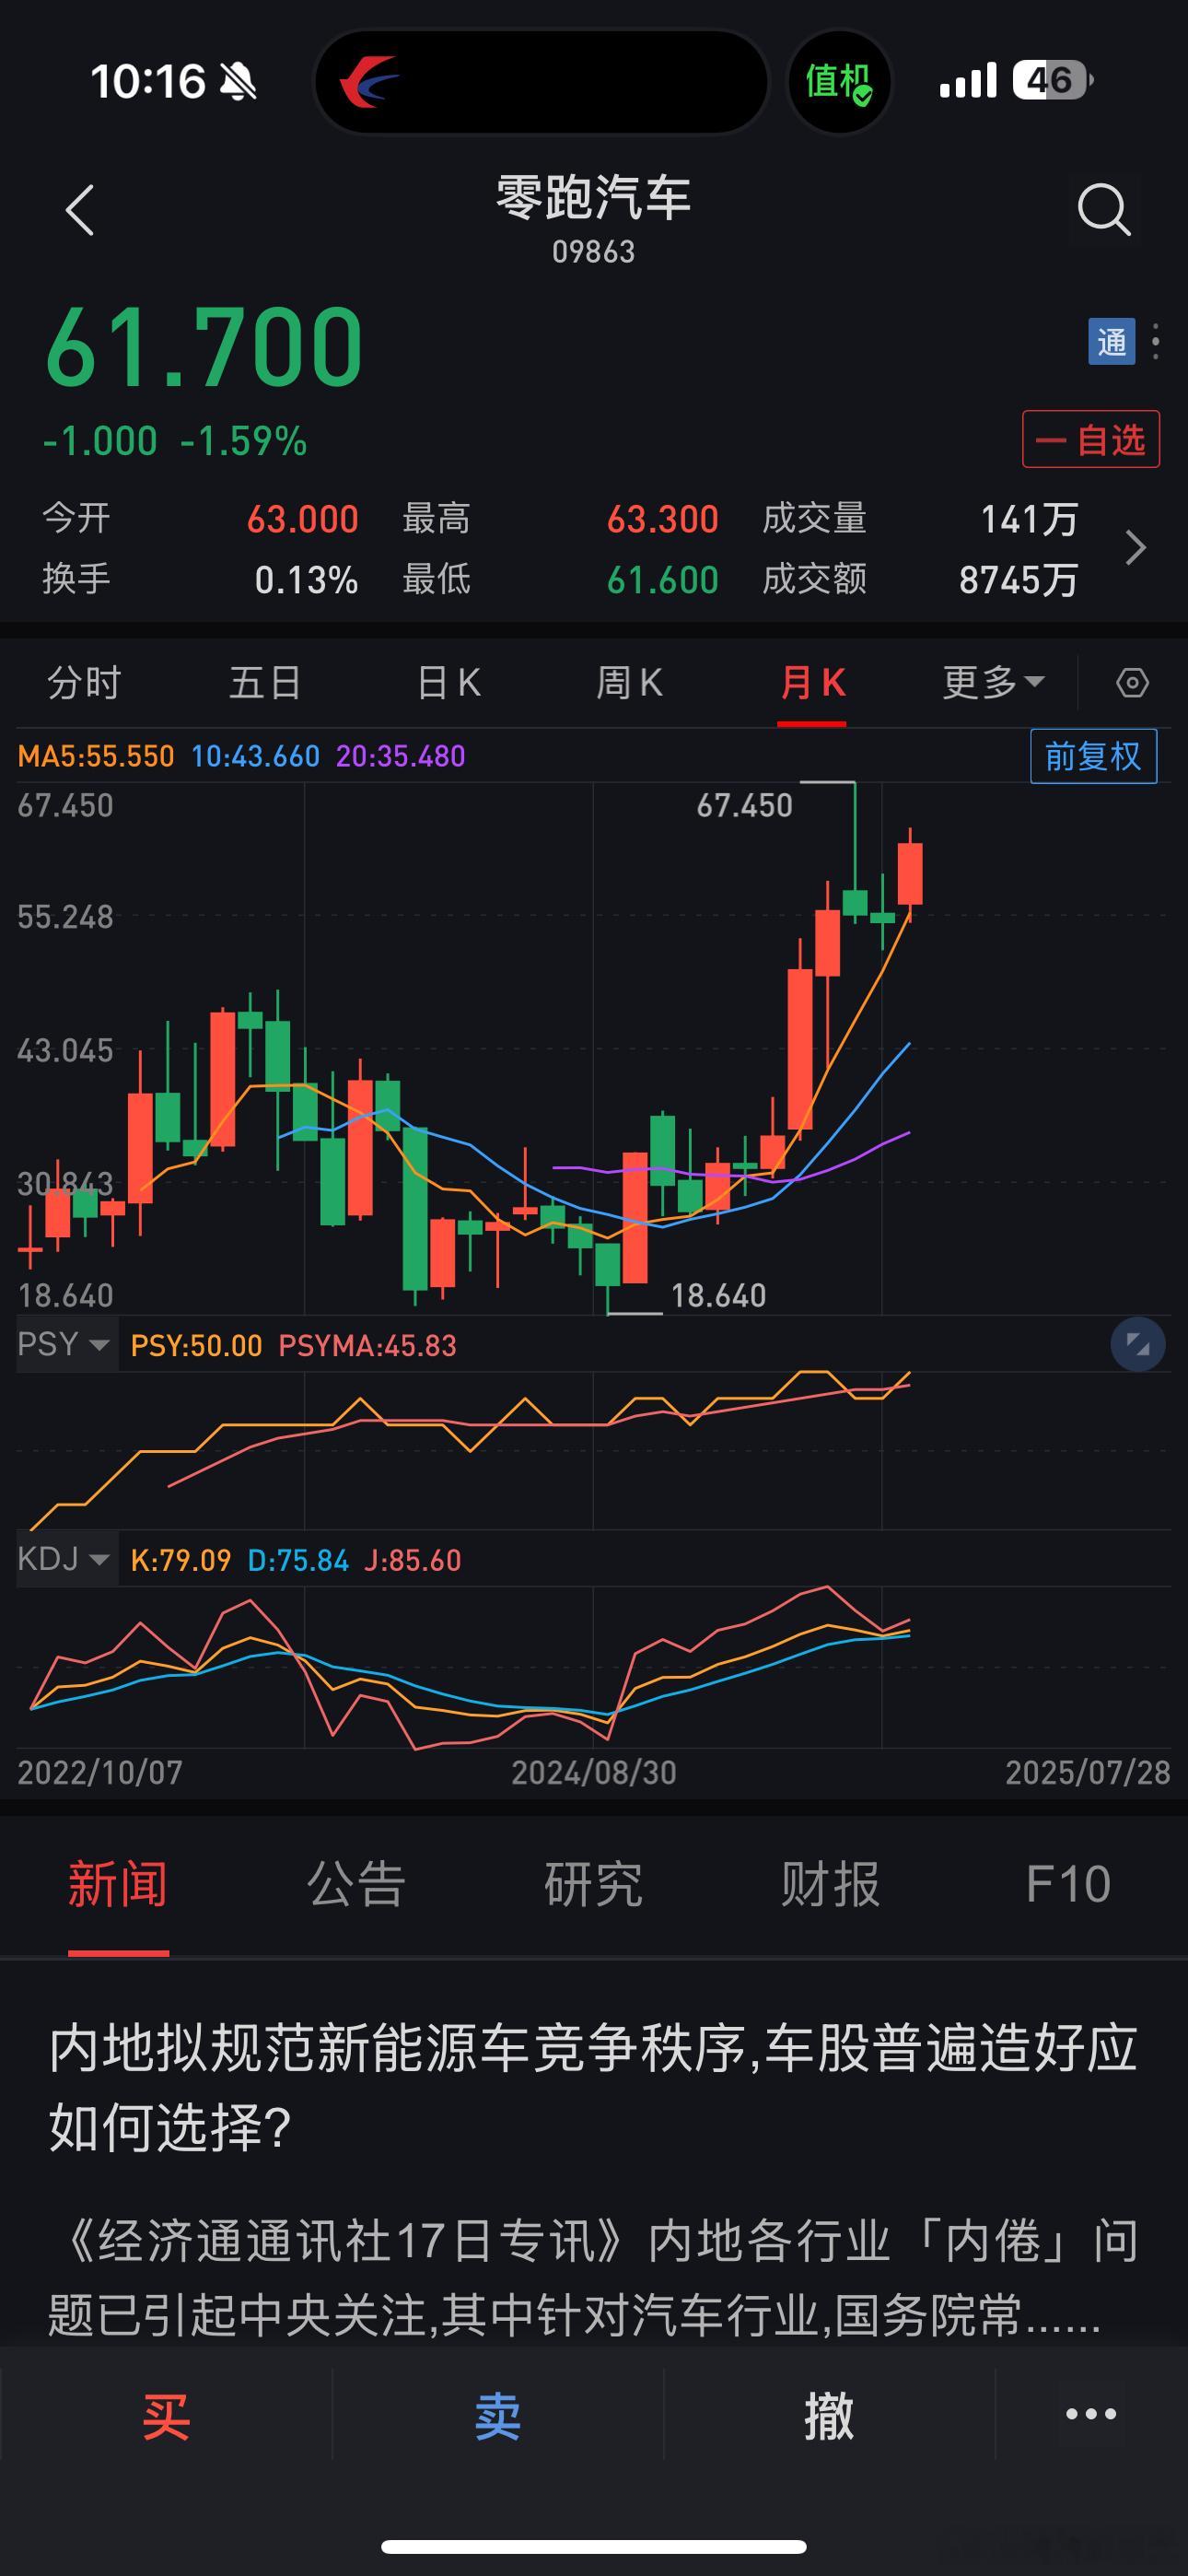Tap the 换手 value 0.13%
Viewport: 1188px width, 2576px height.
pyautogui.click(x=306, y=580)
